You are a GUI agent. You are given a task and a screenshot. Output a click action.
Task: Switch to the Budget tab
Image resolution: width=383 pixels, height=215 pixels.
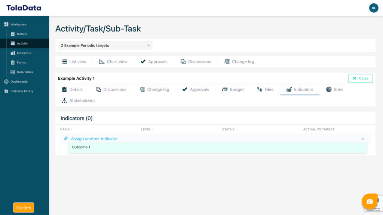[x=233, y=89]
